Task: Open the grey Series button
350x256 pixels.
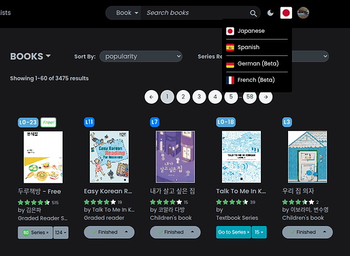Action: 35,233
